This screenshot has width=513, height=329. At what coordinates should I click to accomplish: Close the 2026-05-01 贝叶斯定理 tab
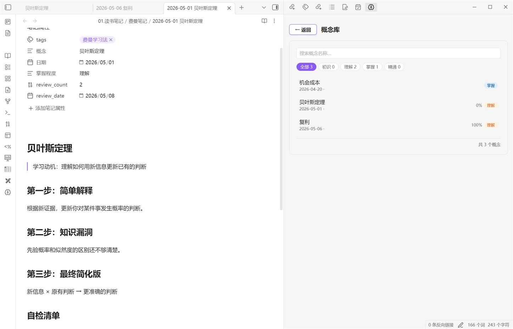click(x=229, y=8)
